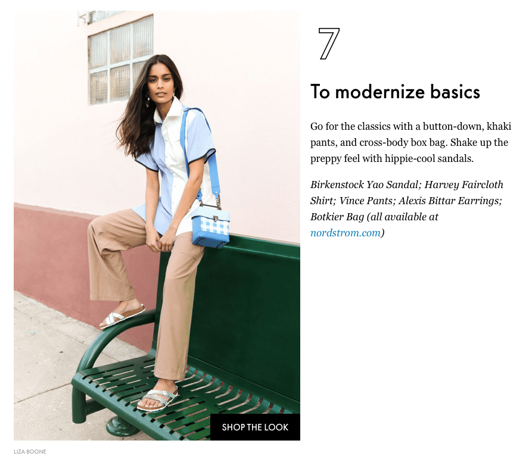Screen dimensions: 529x459
Task: Open the nordstrom.com link
Action: tap(346, 233)
